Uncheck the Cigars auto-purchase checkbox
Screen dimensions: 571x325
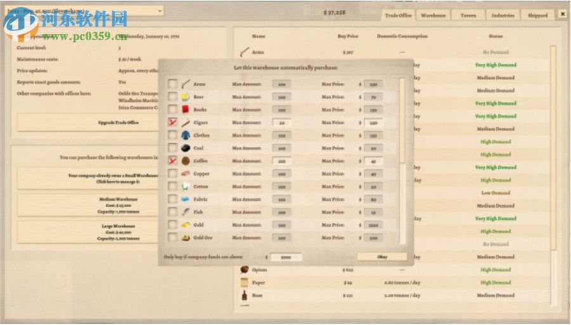173,122
